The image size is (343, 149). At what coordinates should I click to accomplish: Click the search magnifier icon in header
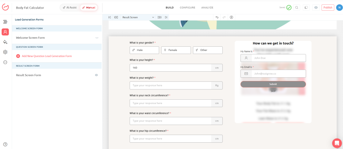(x=297, y=7)
